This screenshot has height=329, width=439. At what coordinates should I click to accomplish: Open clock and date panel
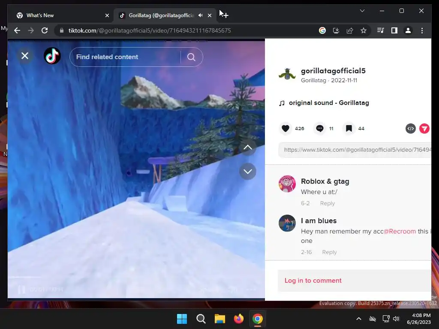pos(419,319)
